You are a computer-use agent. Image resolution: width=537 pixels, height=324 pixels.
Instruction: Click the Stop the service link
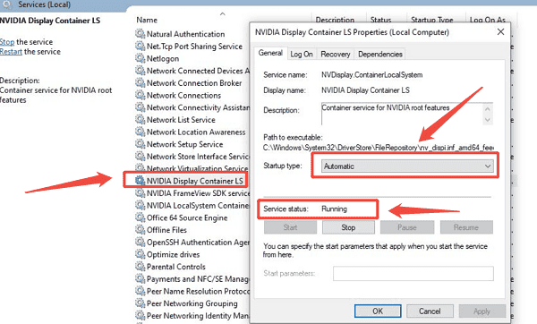(7, 42)
